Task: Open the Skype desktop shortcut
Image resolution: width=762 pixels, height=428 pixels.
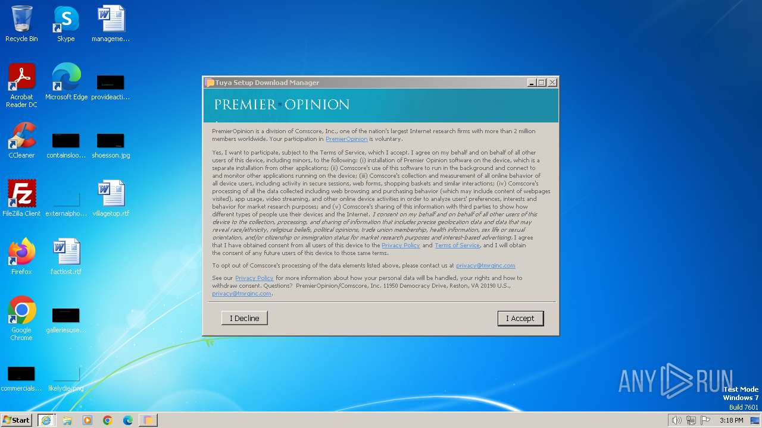Action: (x=66, y=24)
